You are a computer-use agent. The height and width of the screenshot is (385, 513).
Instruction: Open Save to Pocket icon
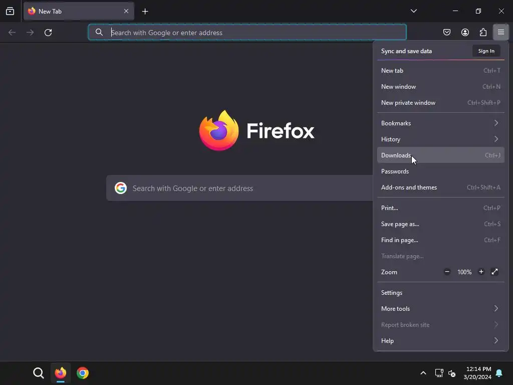[447, 32]
